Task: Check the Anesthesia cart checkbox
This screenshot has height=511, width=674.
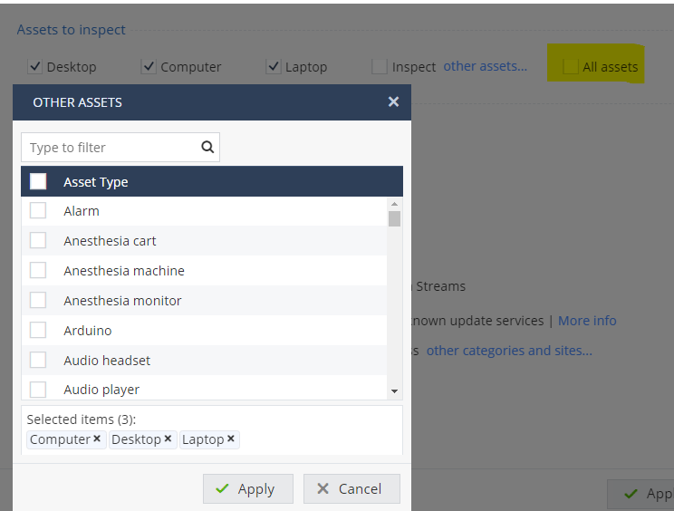Action: tap(38, 240)
